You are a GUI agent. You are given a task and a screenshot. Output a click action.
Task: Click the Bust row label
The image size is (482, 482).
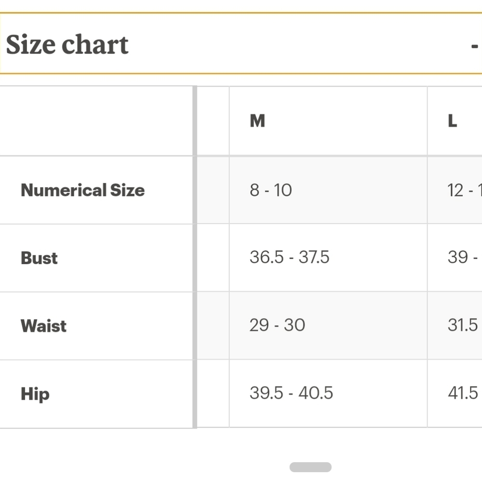[x=39, y=257]
